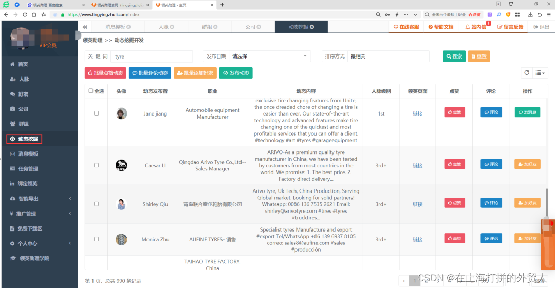Click the green 搜索 button

pos(454,56)
